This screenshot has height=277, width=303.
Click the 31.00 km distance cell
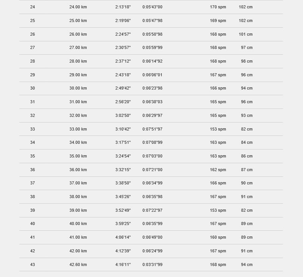[x=78, y=102]
